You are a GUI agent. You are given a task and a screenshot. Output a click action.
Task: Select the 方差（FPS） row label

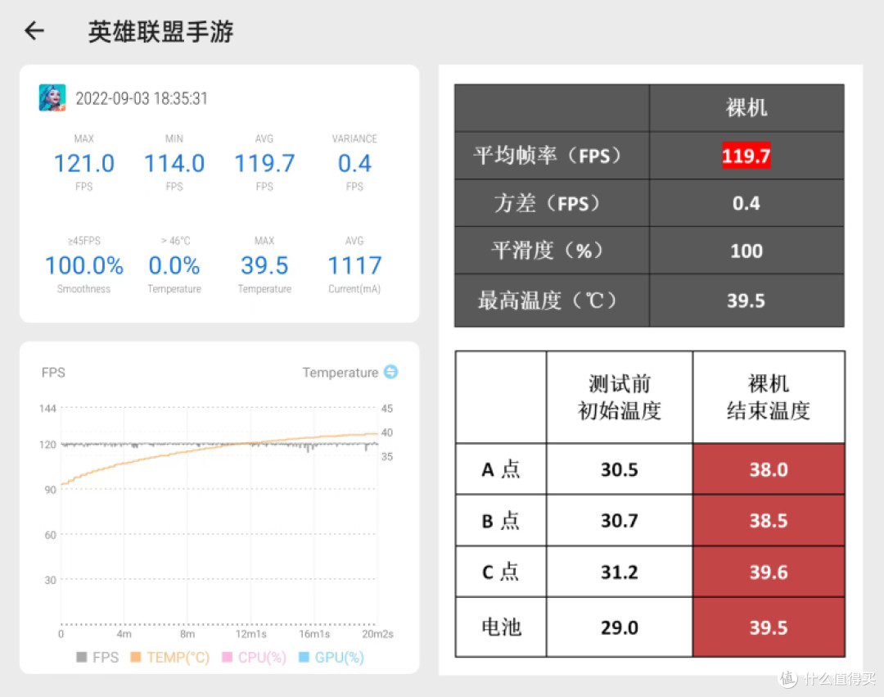tap(547, 203)
